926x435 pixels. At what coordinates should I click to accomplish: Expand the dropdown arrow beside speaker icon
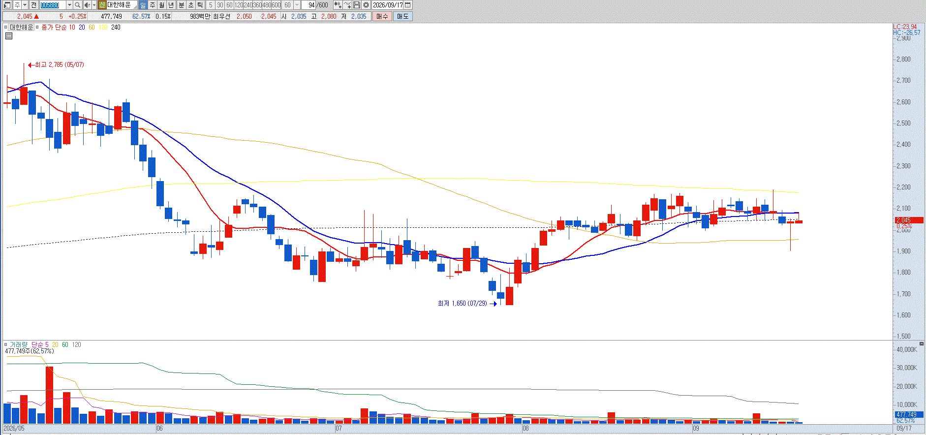(x=94, y=5)
